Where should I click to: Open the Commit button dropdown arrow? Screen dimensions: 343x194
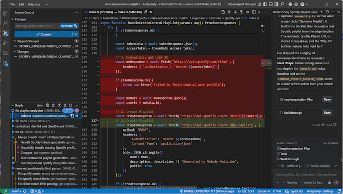tap(76, 34)
